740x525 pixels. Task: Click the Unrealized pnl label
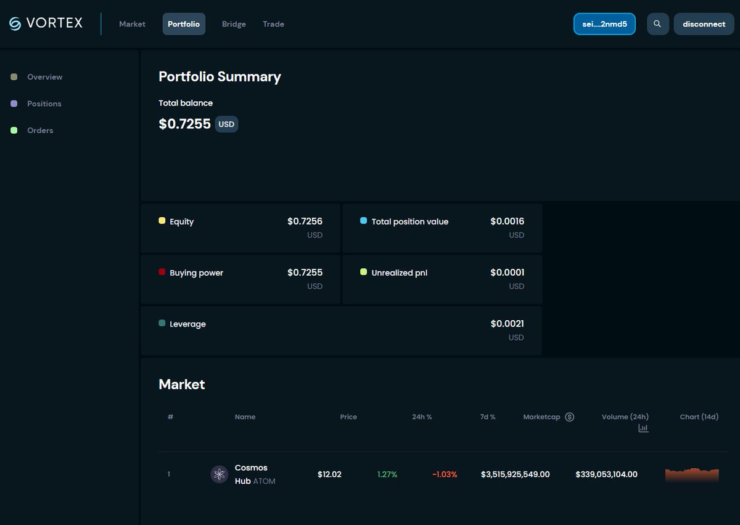click(400, 273)
